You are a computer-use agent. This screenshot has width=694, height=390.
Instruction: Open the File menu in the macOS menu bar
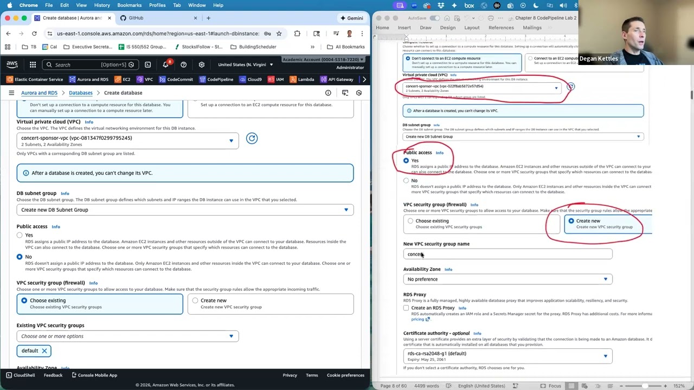pos(49,5)
